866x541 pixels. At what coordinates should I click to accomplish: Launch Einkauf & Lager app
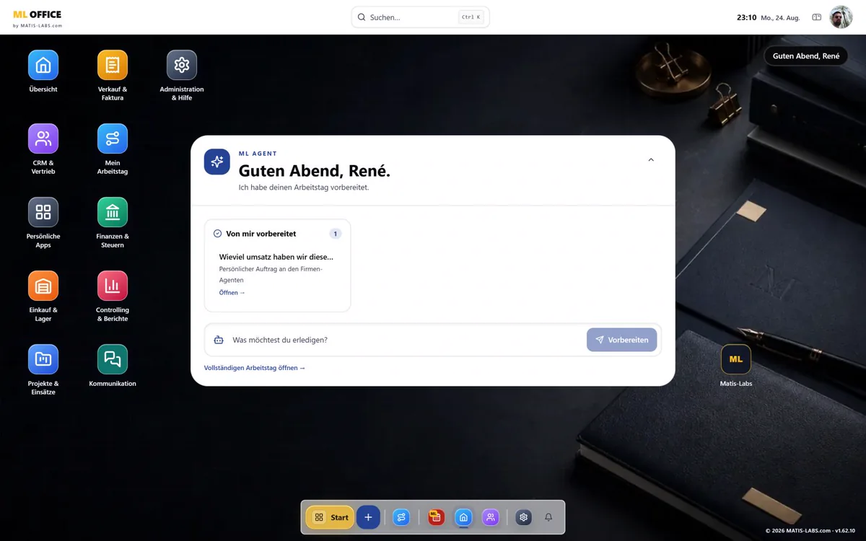tap(43, 286)
